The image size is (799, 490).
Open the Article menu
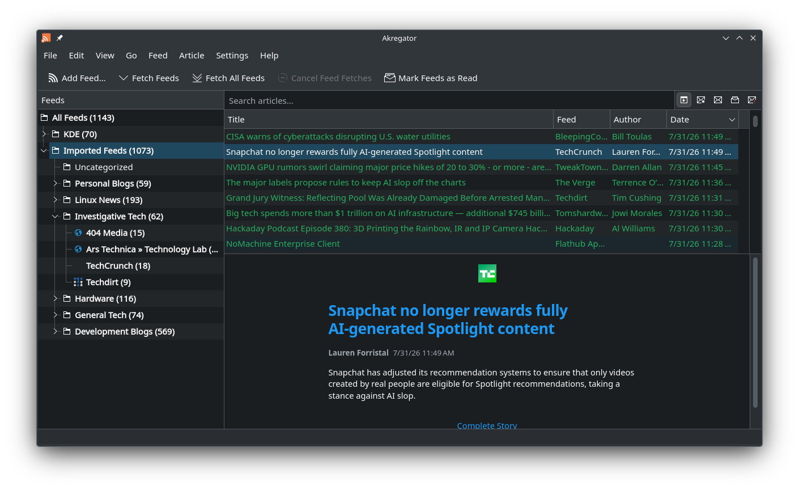click(x=192, y=56)
